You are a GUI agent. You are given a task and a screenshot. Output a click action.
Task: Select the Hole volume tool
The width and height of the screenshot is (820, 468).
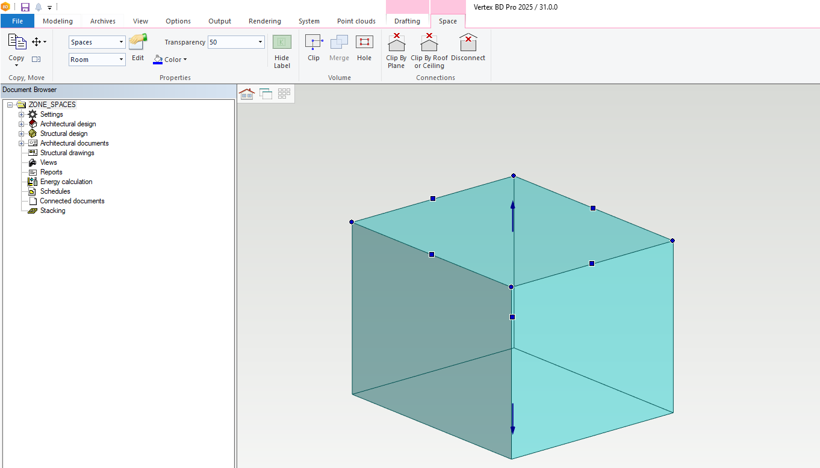(x=364, y=43)
